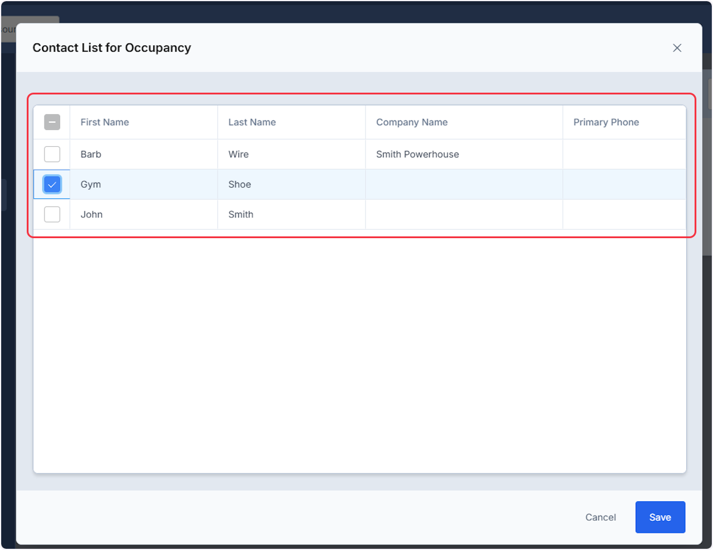Select the 'Wire' last name cell
Screen dimensions: 713x550
pyautogui.click(x=292, y=154)
